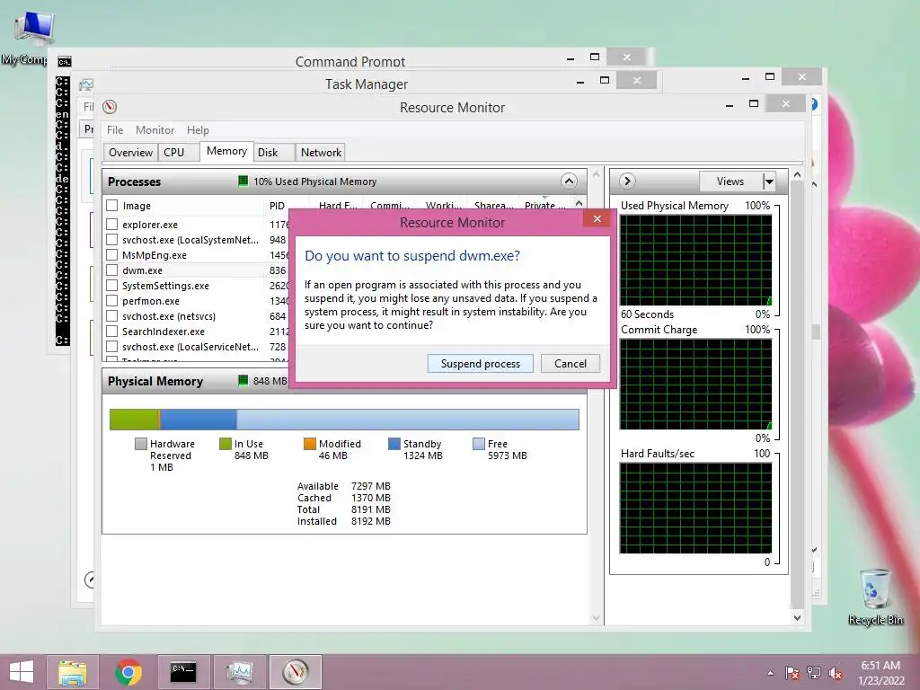Tick the svchost.exe (netsvcs) checkbox

(x=112, y=315)
